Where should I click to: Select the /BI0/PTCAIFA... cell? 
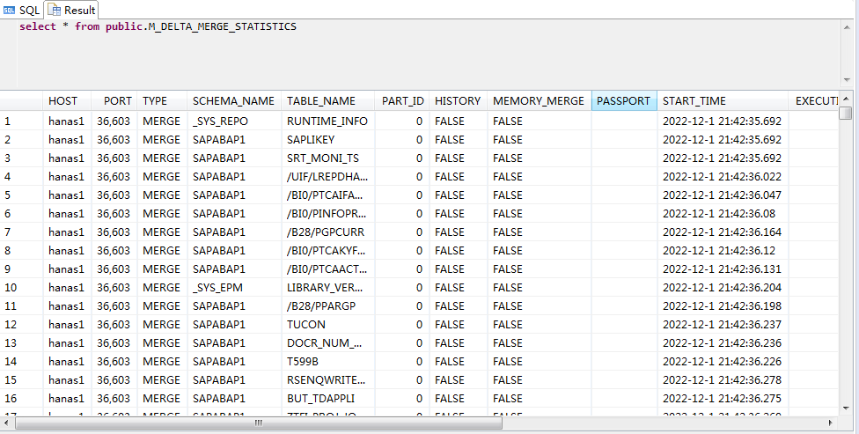[x=327, y=195]
